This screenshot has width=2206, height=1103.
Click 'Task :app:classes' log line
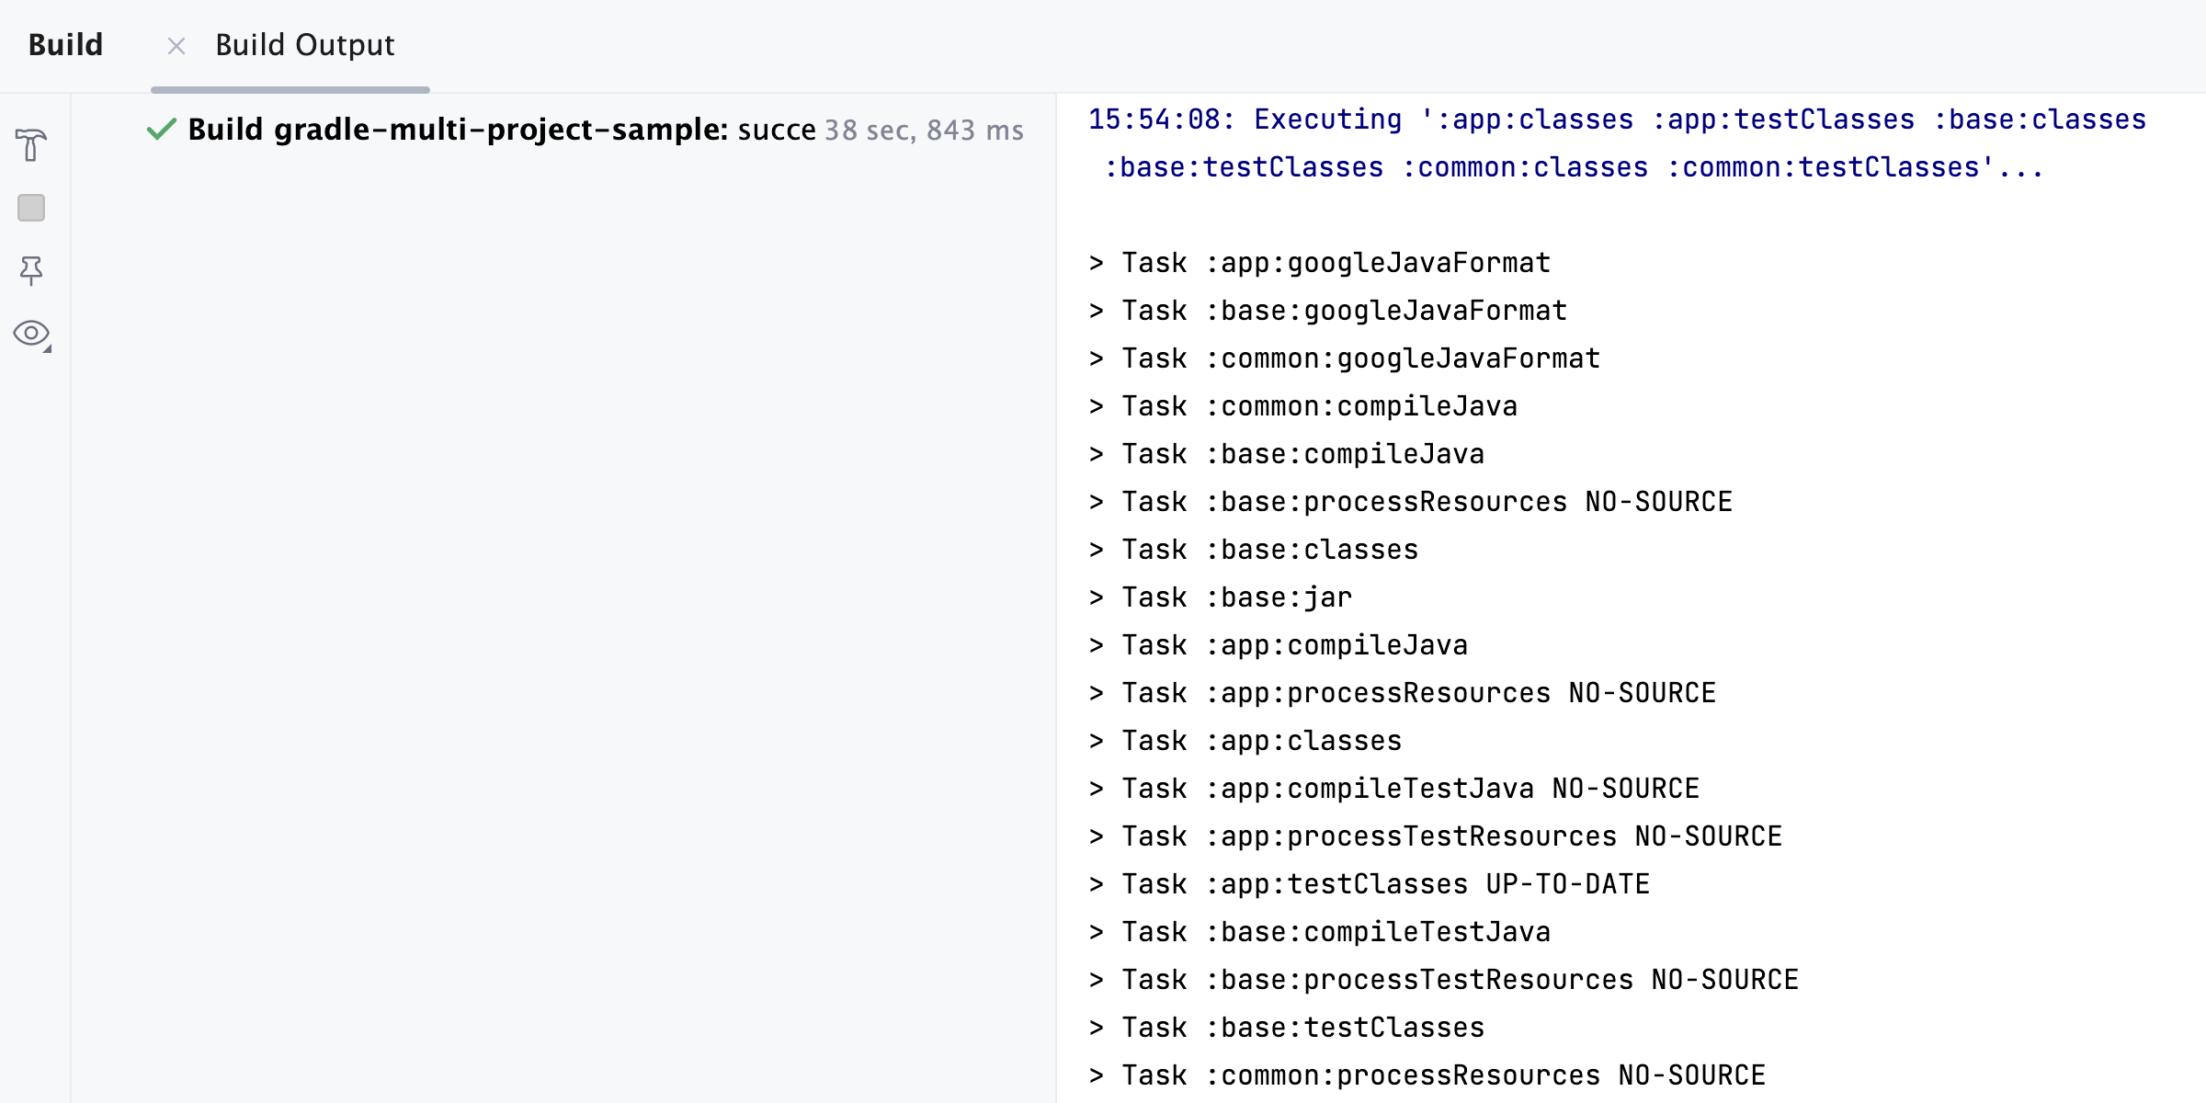pos(1245,741)
